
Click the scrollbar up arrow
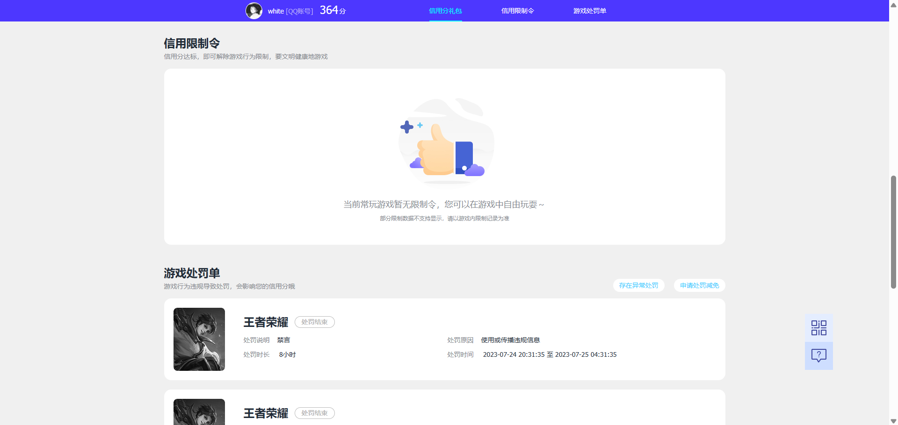tap(893, 5)
